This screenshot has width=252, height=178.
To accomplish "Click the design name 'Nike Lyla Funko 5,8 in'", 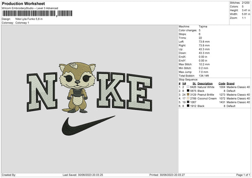I will pos(29,19).
